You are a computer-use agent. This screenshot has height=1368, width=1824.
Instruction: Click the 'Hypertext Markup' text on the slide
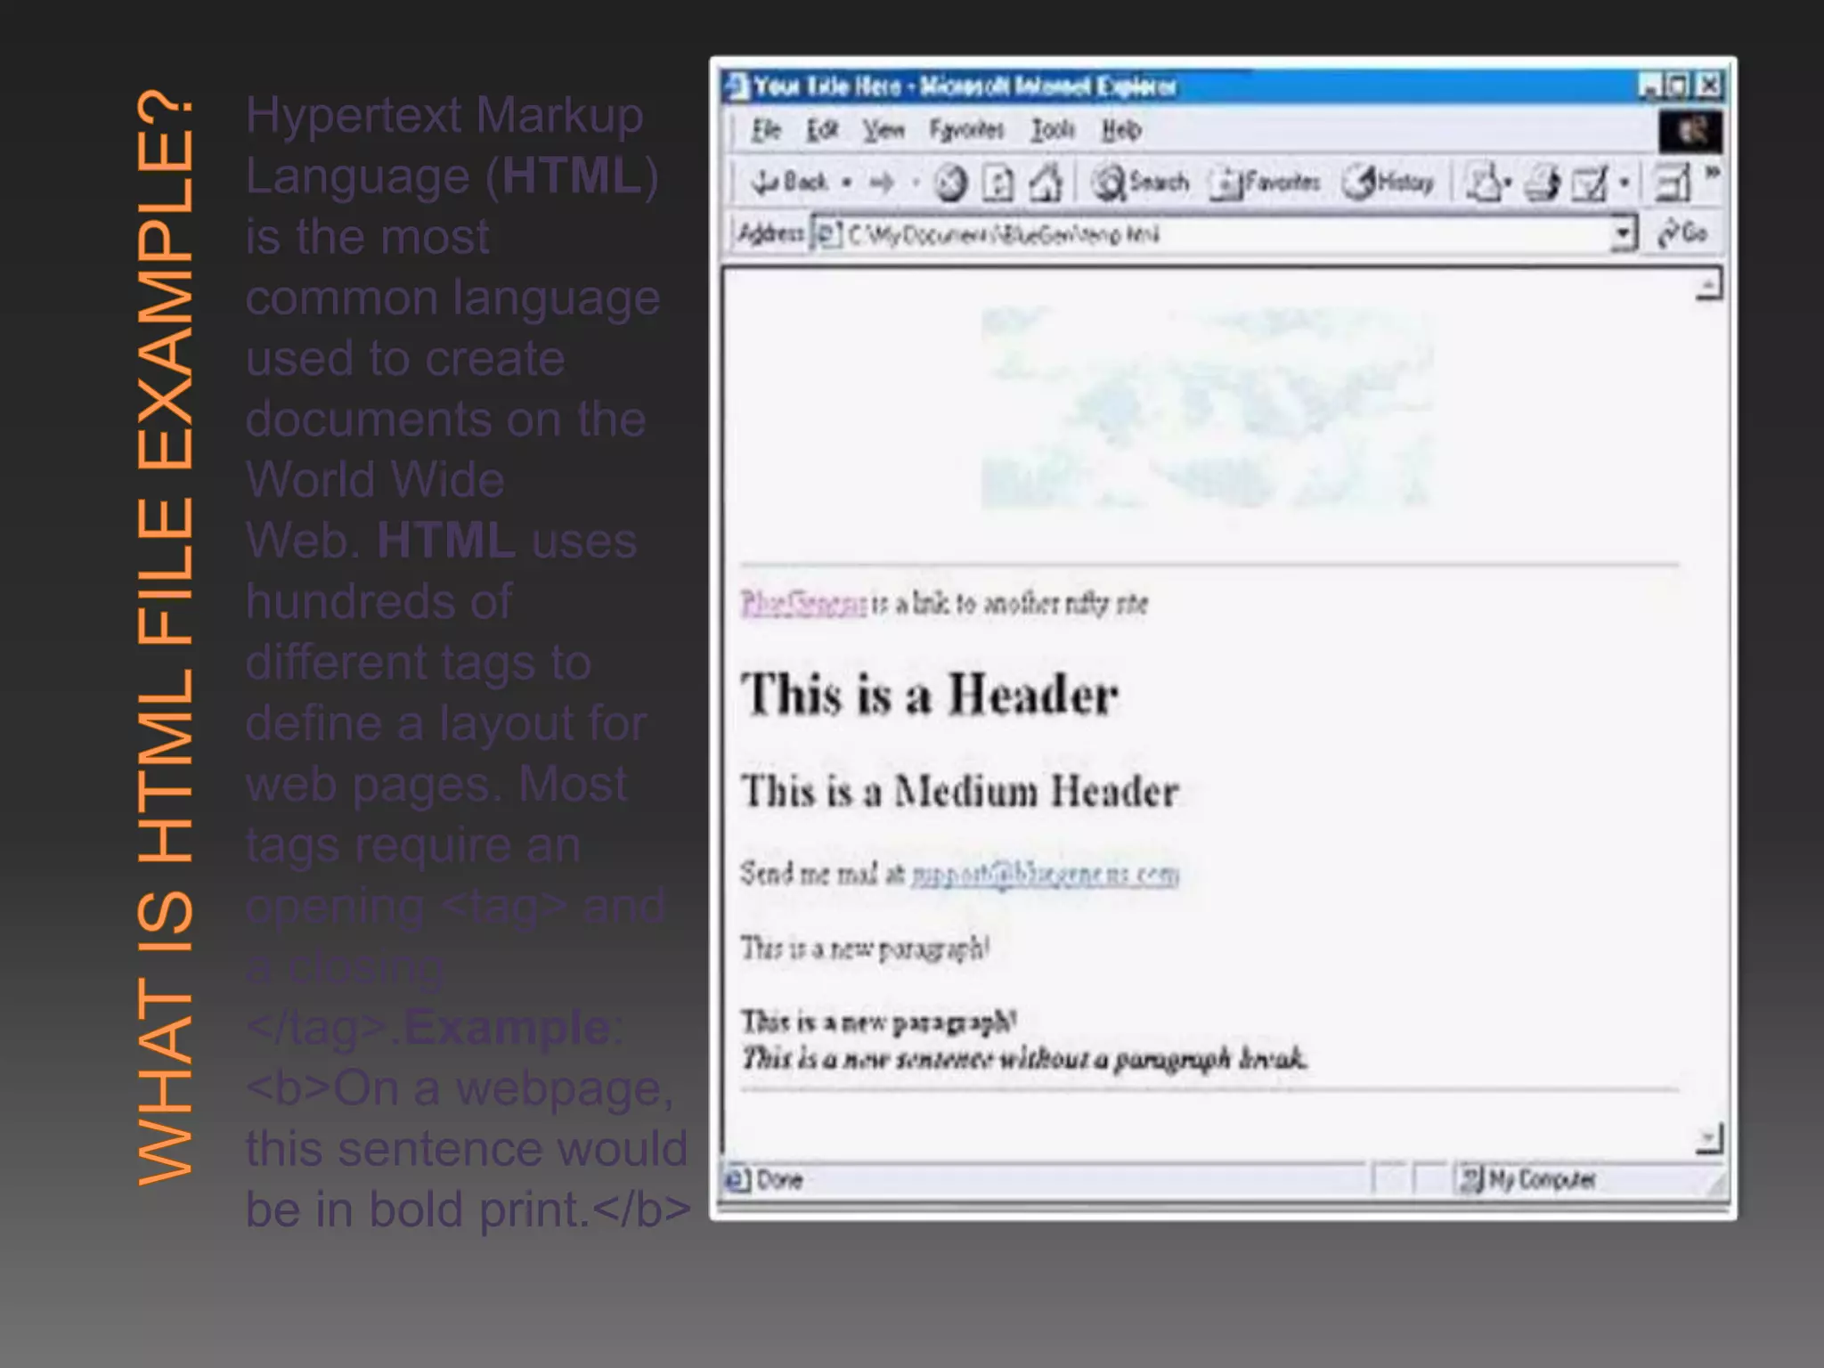pos(444,117)
